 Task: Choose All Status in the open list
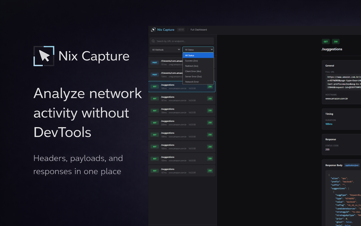(198, 56)
